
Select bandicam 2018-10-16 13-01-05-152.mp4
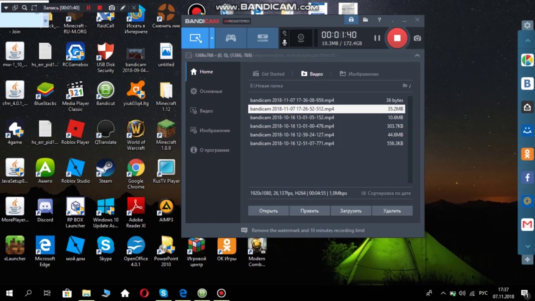point(326,117)
